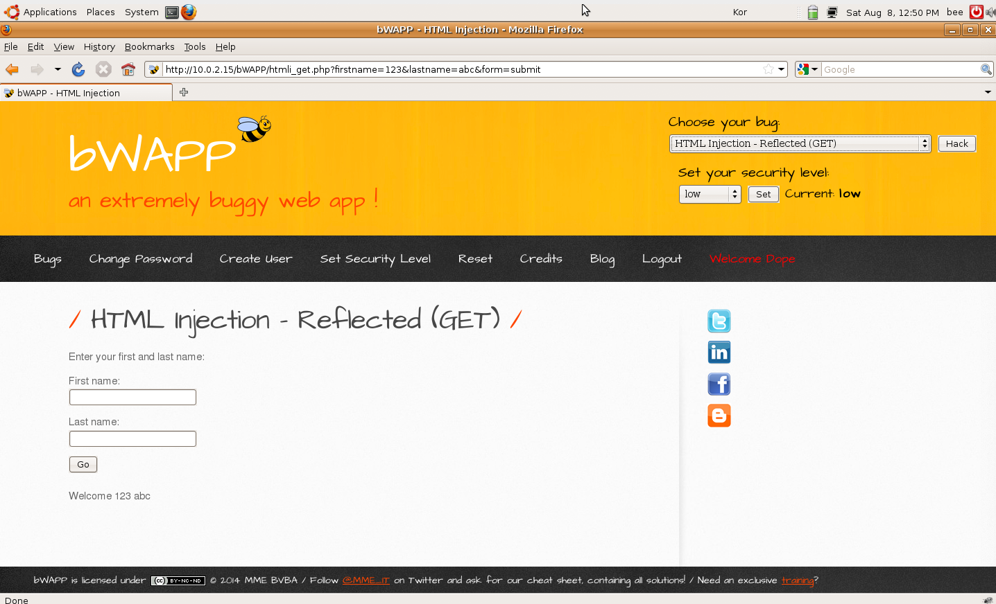996x604 pixels.
Task: Open the Change Password link
Action: click(141, 258)
